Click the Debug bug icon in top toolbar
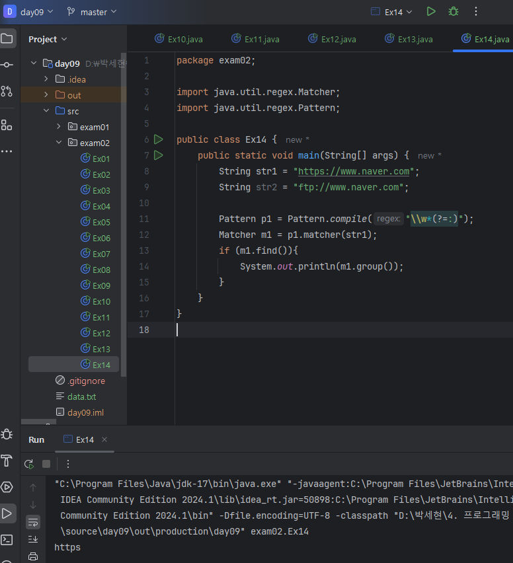This screenshot has height=563, width=513. pyautogui.click(x=454, y=12)
